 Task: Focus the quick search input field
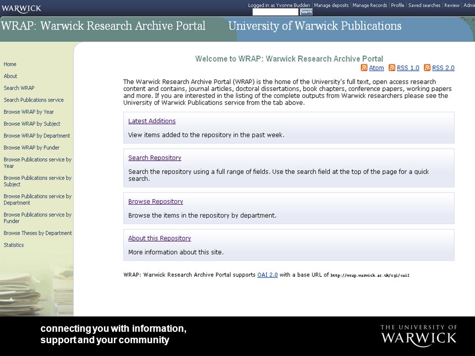pyautogui.click(x=276, y=12)
